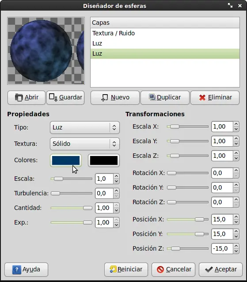Open the black color swatch

(104, 160)
